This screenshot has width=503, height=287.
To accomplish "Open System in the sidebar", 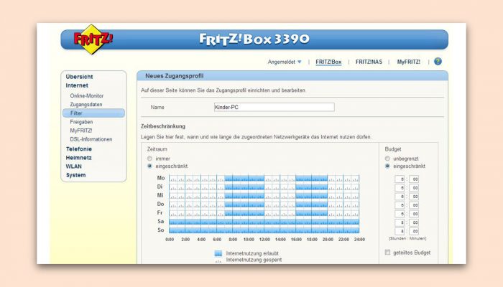I will coord(75,175).
